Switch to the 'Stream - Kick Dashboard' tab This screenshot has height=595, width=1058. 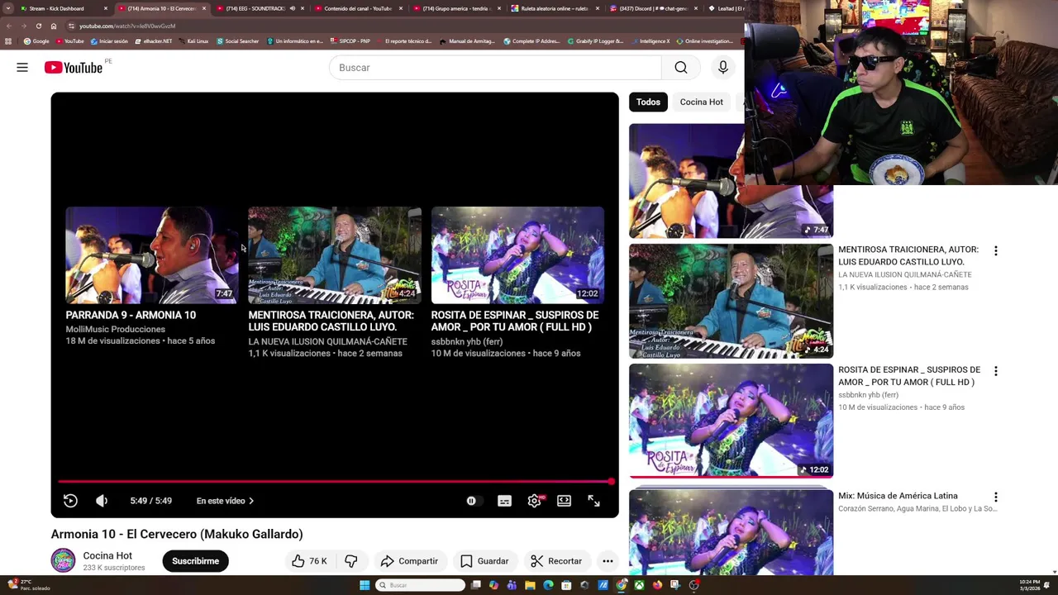point(63,8)
